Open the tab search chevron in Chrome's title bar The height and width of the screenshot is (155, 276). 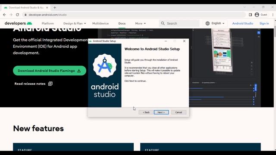tap(245, 7)
